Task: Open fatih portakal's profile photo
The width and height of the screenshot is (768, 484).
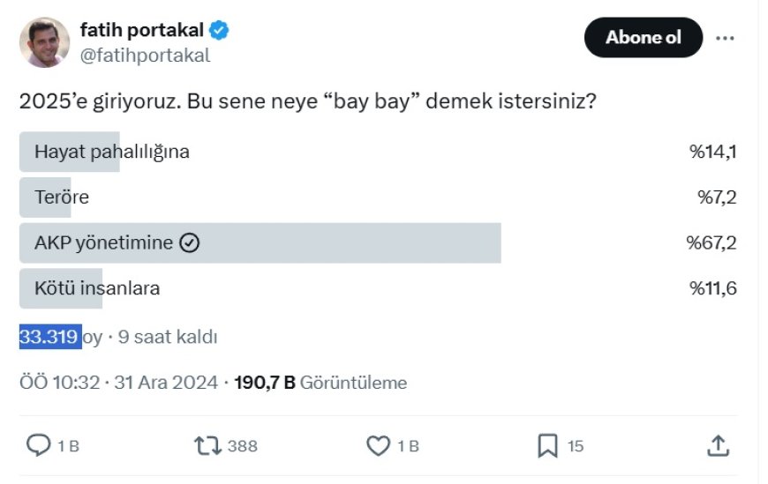Action: tap(44, 42)
